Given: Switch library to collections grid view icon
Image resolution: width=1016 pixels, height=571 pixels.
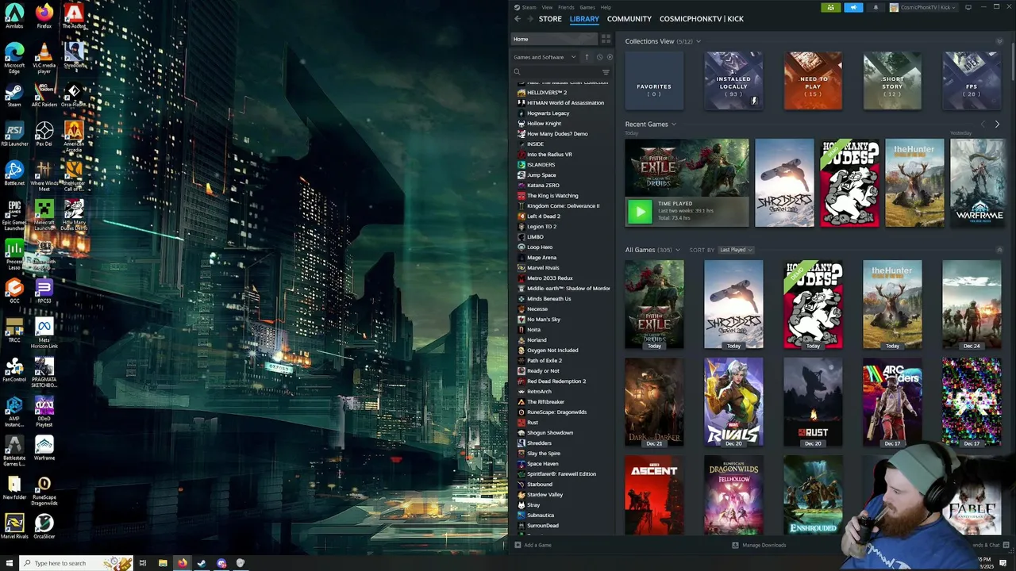Looking at the screenshot, I should (x=606, y=39).
